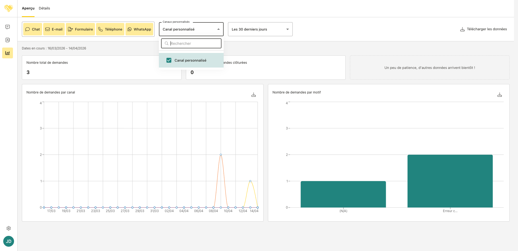Image resolution: width=518 pixels, height=251 pixels.
Task: Toggle the Chat channel filter
Action: click(x=33, y=29)
